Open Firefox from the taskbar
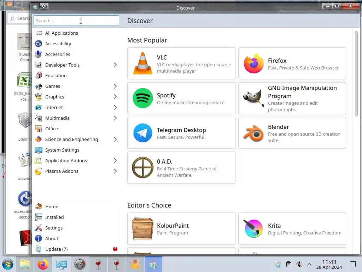Viewport: 362px width, 272px height. [43, 264]
